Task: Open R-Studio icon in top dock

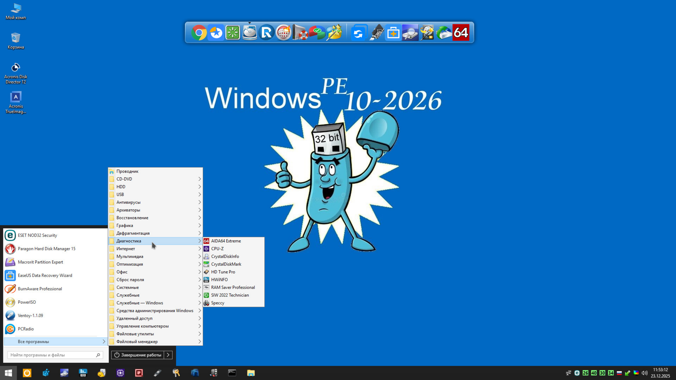Action: pos(267,33)
